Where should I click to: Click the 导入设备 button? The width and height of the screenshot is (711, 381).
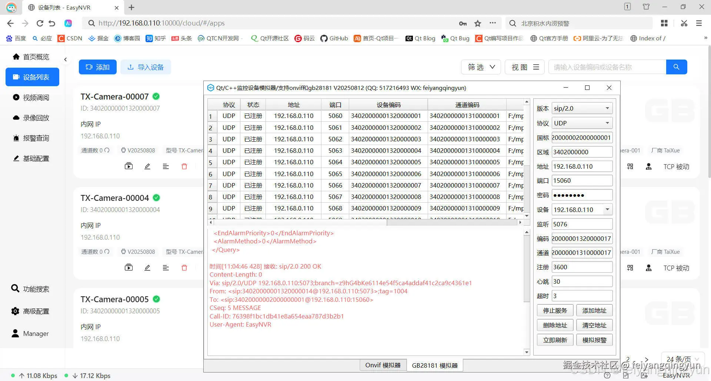pos(146,67)
